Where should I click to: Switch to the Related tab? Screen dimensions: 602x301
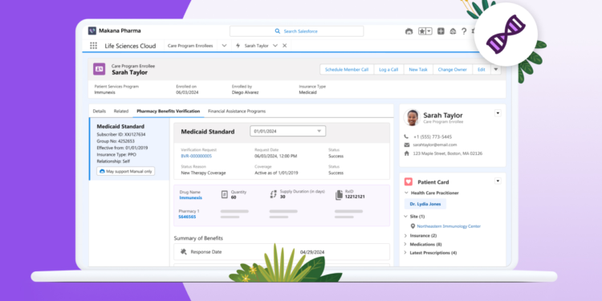[x=121, y=111]
